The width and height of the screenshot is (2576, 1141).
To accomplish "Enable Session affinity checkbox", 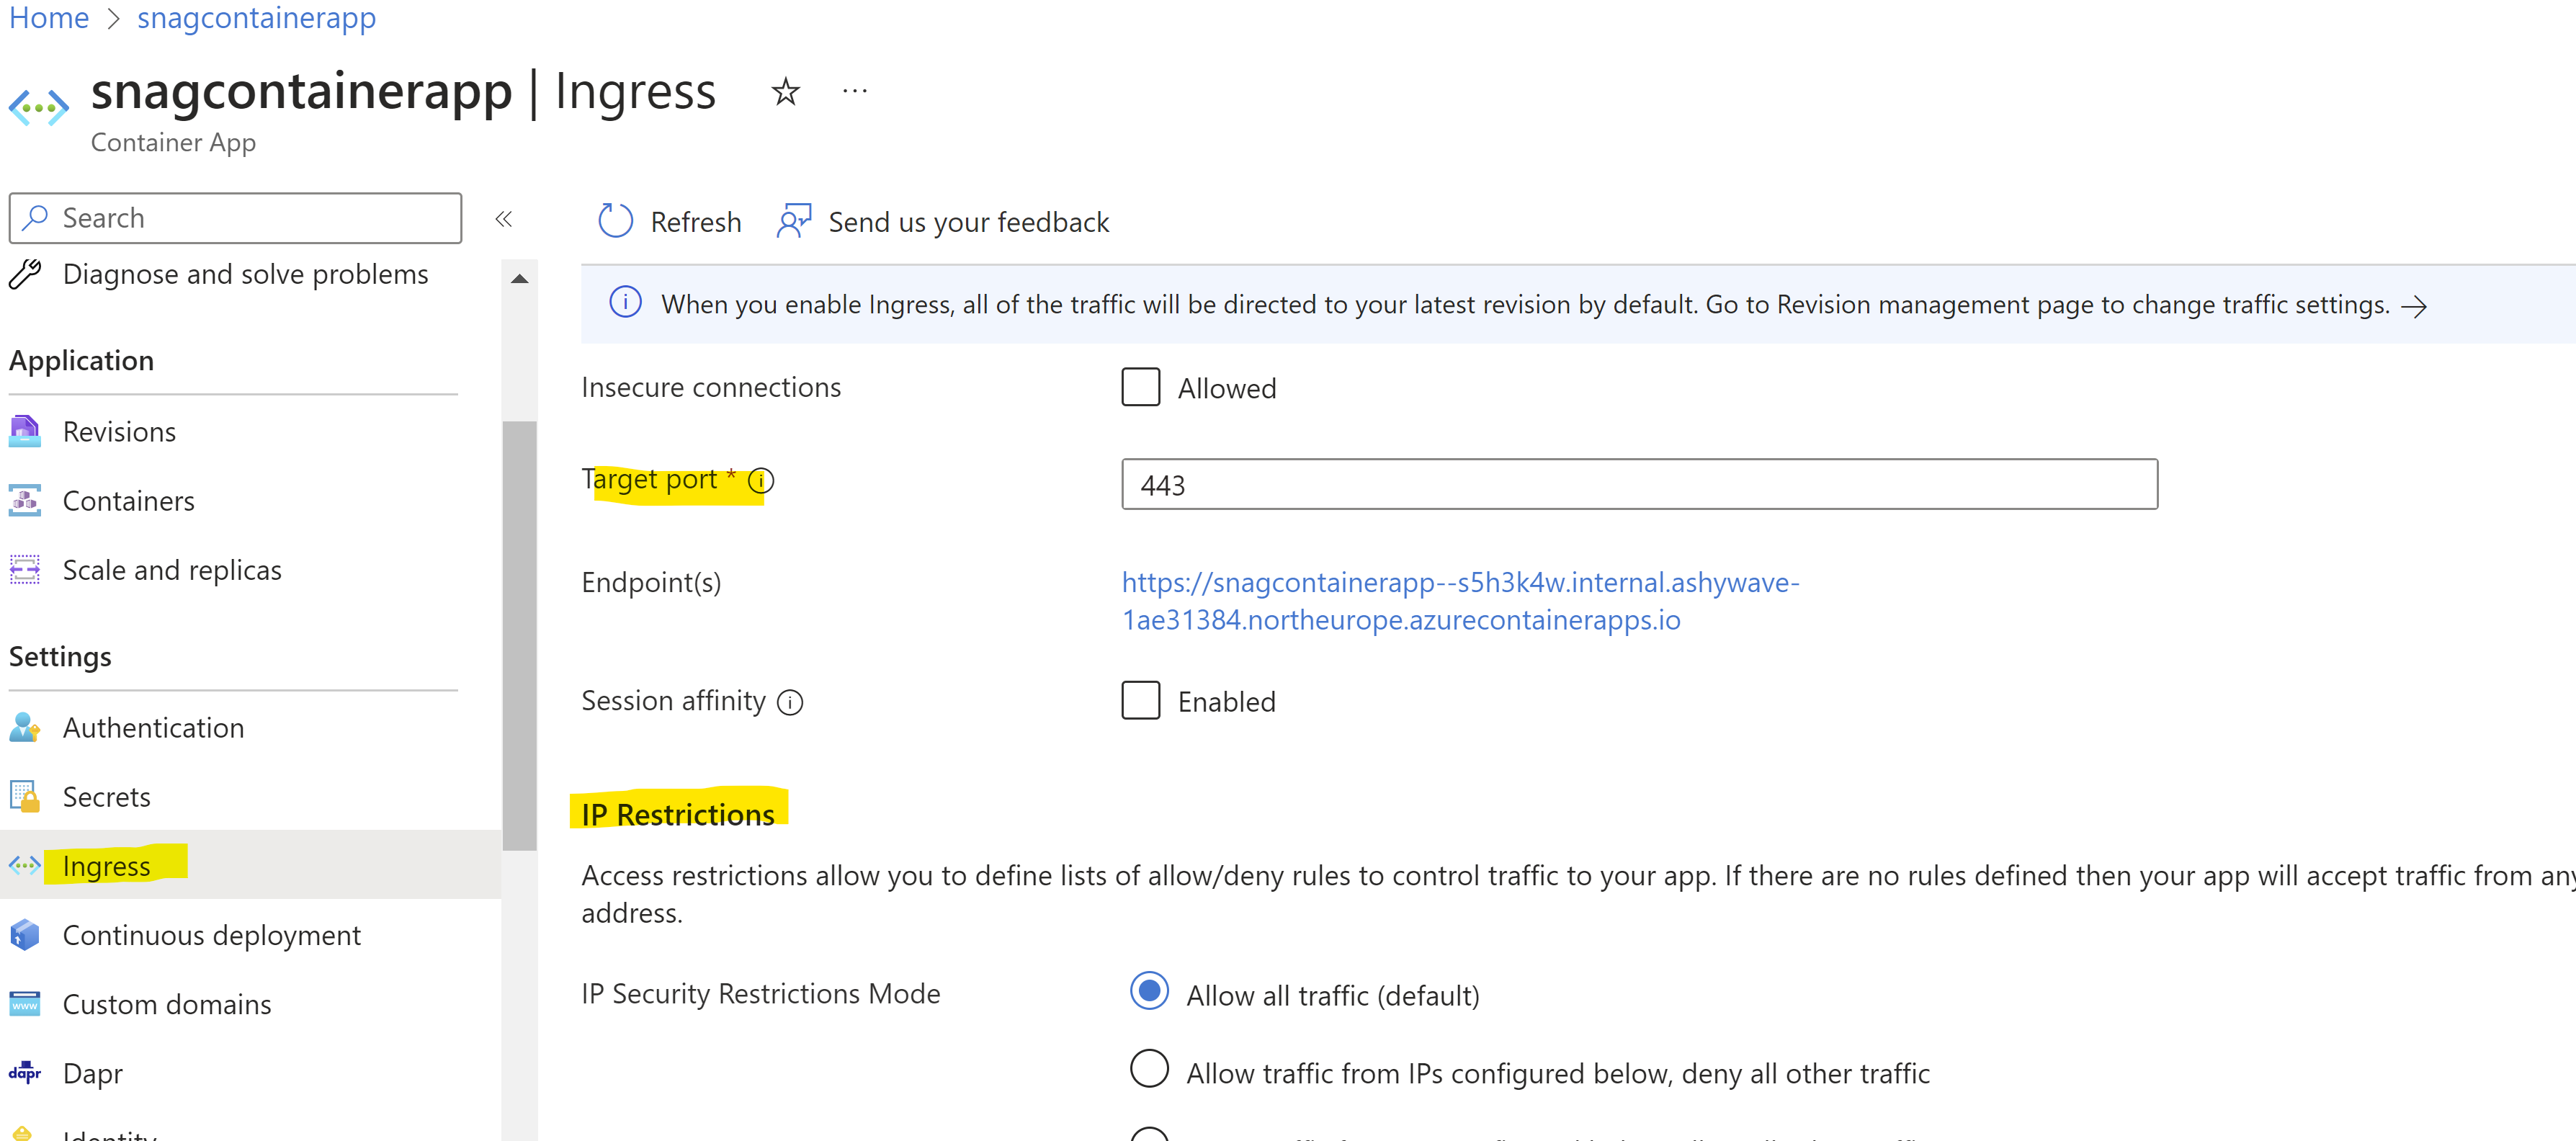I will click(x=1140, y=700).
